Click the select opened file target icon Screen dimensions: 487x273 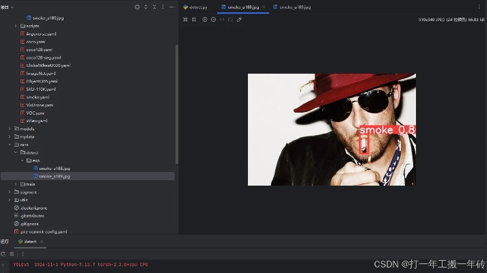point(137,7)
